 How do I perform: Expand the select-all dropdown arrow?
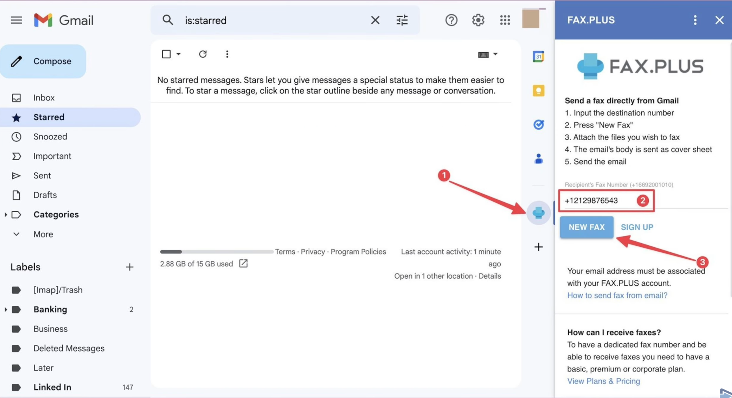pos(178,54)
